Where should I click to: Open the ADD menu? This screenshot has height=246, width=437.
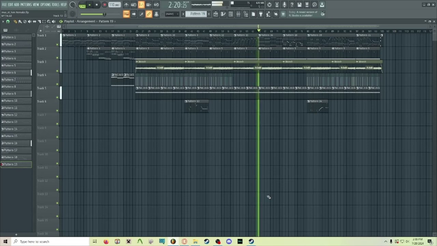pos(16,5)
